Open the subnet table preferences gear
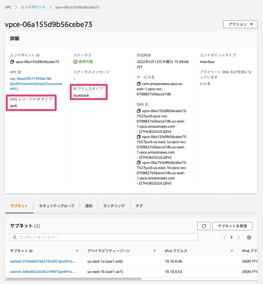Screen dimensions: 263x284 249,237
